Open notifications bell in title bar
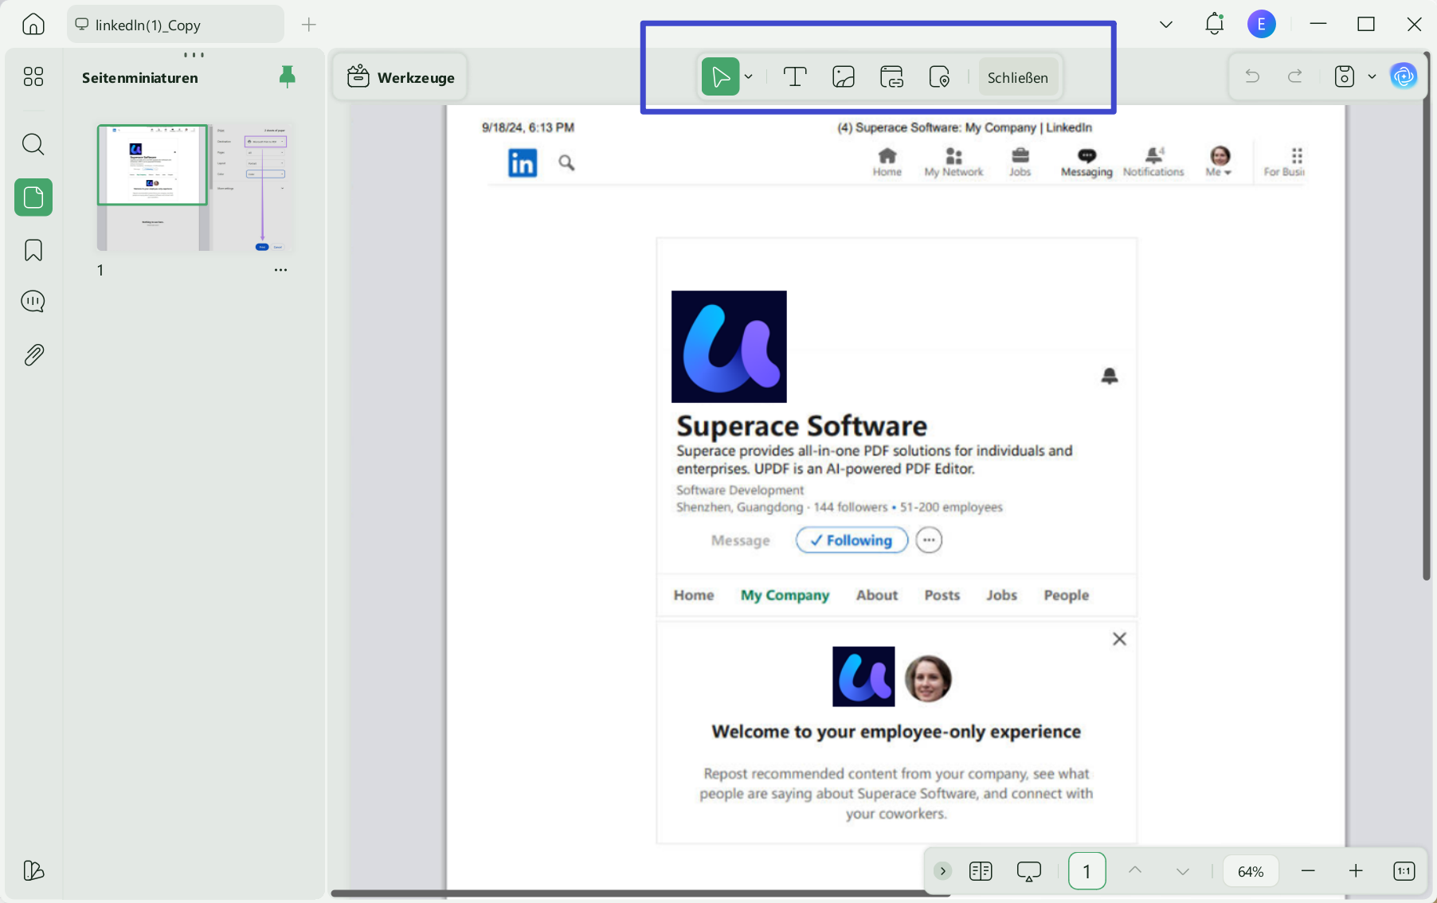Image resolution: width=1437 pixels, height=903 pixels. click(1215, 24)
